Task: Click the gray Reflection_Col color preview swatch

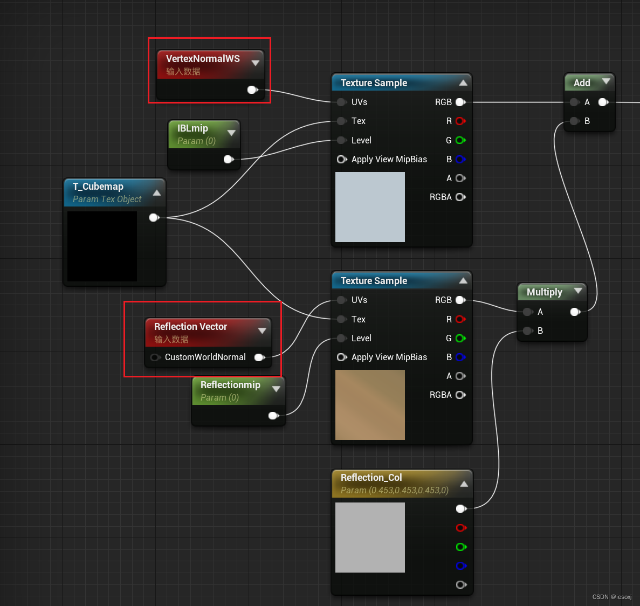Action: point(370,538)
